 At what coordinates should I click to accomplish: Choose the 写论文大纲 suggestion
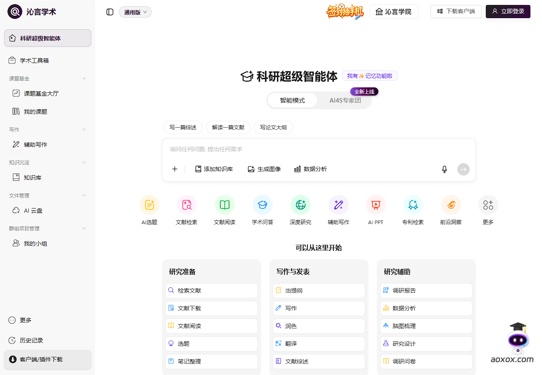click(x=273, y=127)
